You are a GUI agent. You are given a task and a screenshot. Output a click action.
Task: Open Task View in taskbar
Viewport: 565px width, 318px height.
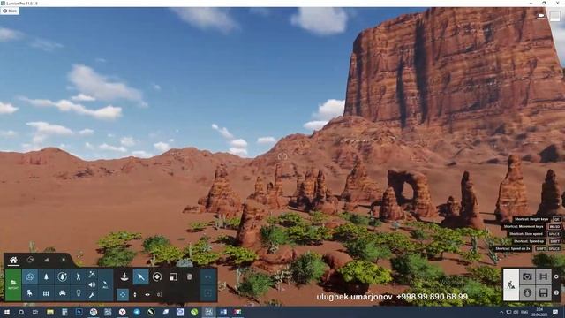click(35, 312)
